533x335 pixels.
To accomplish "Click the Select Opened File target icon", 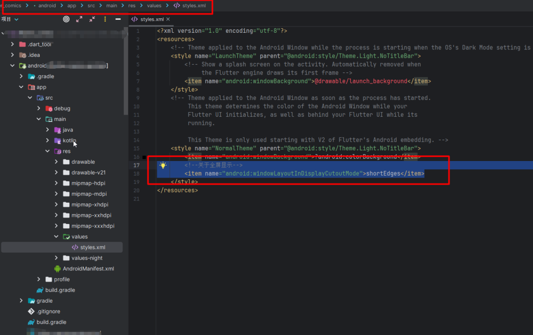I will coord(66,19).
